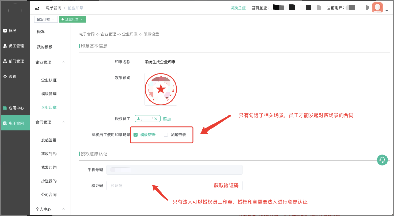The width and height of the screenshot is (394, 216).
Task: Click the 概况 icon in dark sidebar
Action: pos(5,30)
